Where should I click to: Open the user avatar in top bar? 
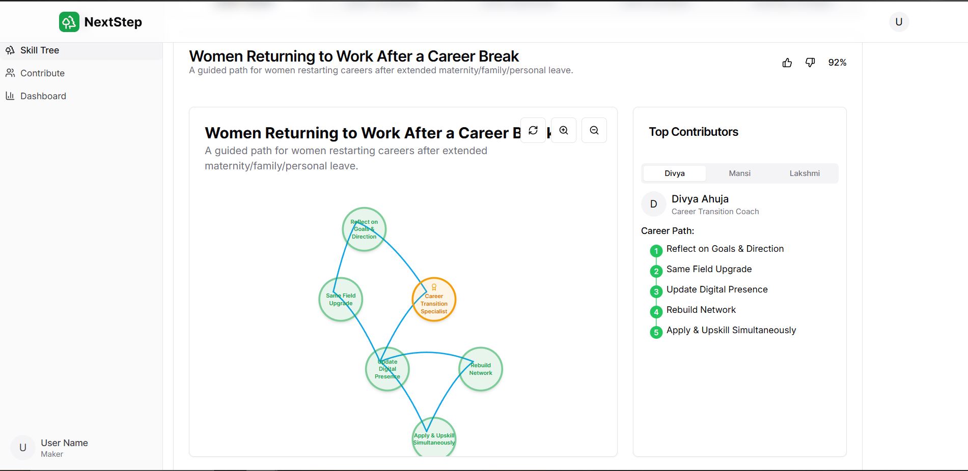[x=899, y=22]
